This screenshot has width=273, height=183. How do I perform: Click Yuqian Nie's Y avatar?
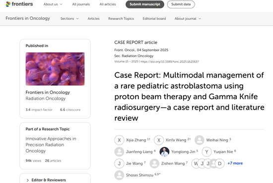(206, 152)
